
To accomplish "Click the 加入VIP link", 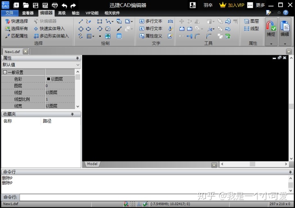I will (x=232, y=5).
